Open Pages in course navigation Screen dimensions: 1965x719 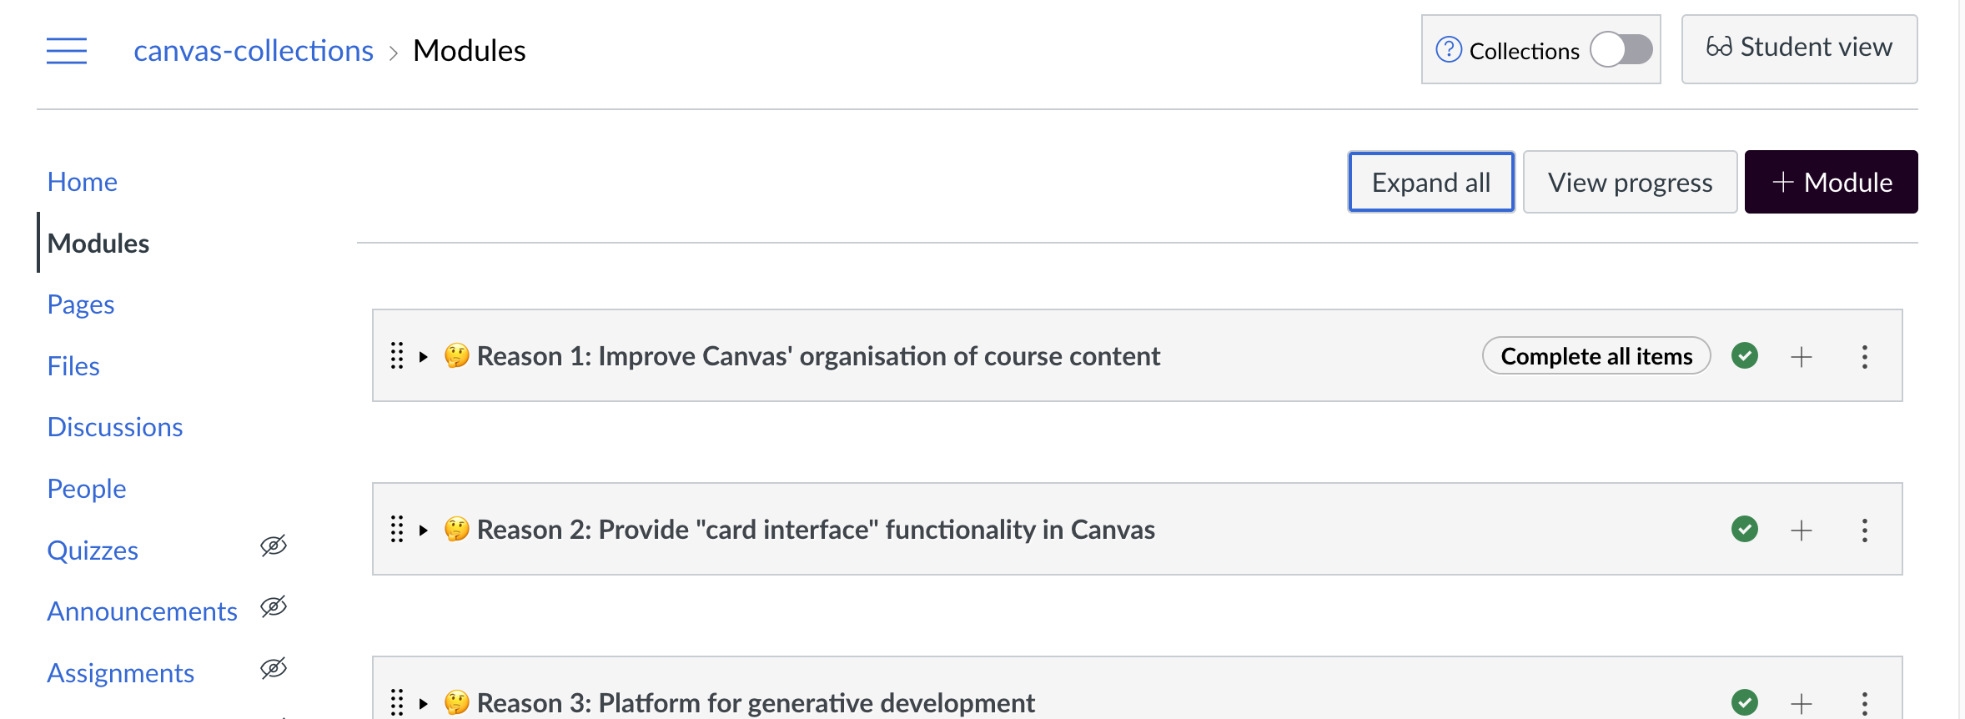[81, 304]
